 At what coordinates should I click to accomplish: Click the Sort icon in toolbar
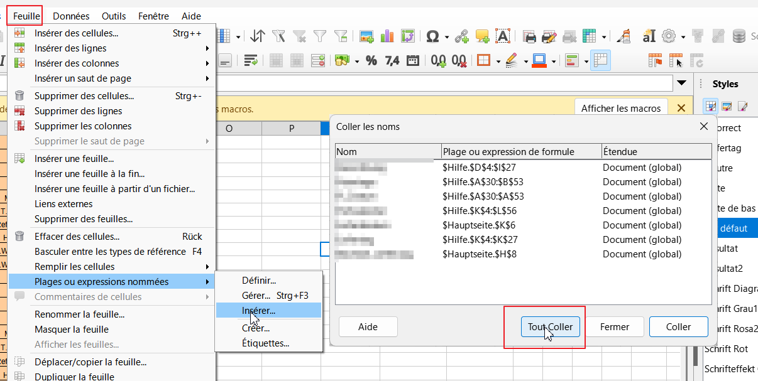pyautogui.click(x=258, y=36)
